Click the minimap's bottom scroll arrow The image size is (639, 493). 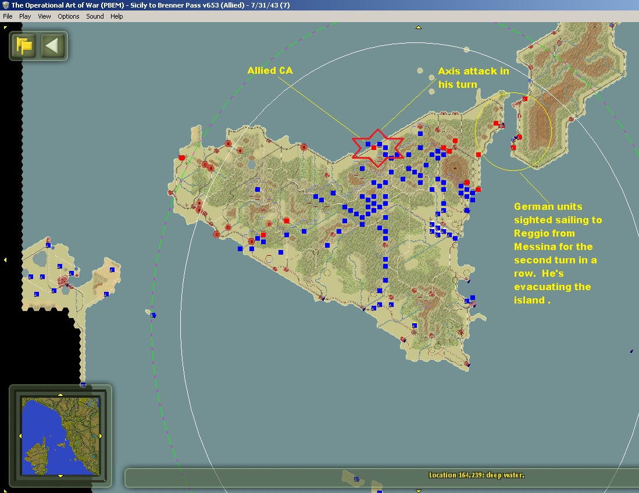[x=60, y=476]
